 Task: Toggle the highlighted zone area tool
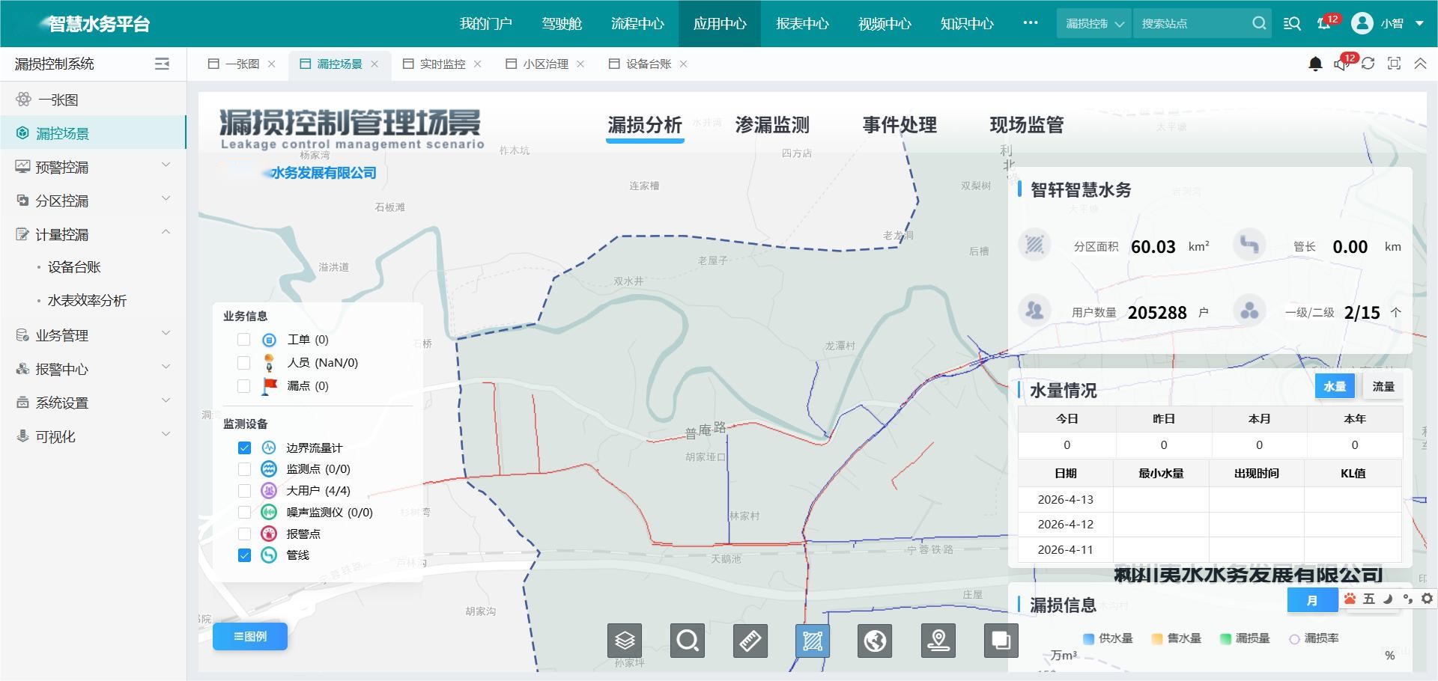[x=813, y=641]
